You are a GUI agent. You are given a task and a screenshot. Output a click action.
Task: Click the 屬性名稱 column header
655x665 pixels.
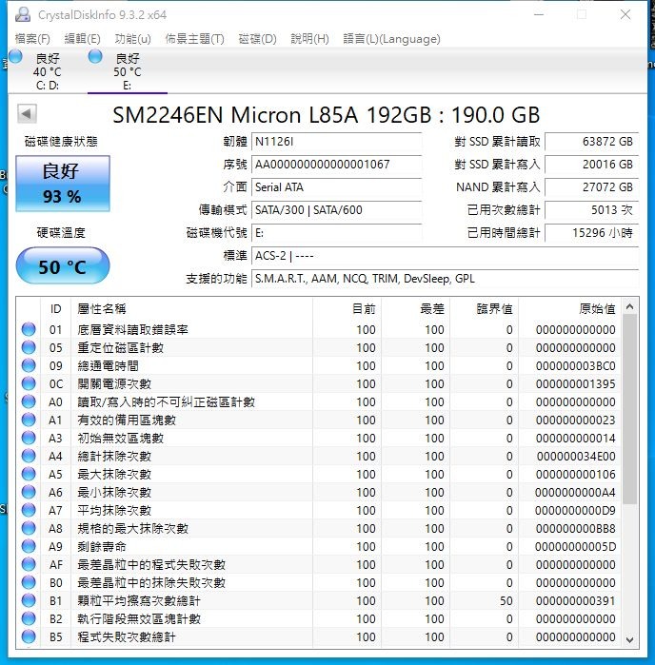coord(191,309)
